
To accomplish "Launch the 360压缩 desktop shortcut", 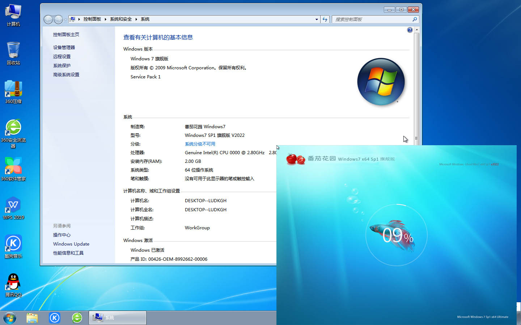I will pyautogui.click(x=13, y=92).
